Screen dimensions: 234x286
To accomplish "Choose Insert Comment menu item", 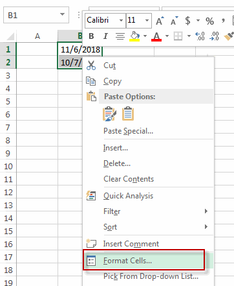I will click(x=148, y=244).
